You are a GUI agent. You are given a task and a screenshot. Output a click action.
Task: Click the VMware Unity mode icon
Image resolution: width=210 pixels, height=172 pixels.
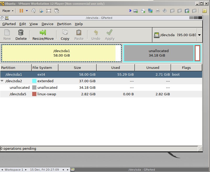point(57,11)
